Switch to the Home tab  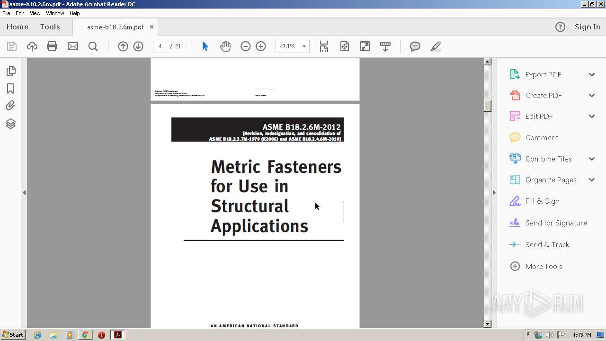(x=18, y=27)
